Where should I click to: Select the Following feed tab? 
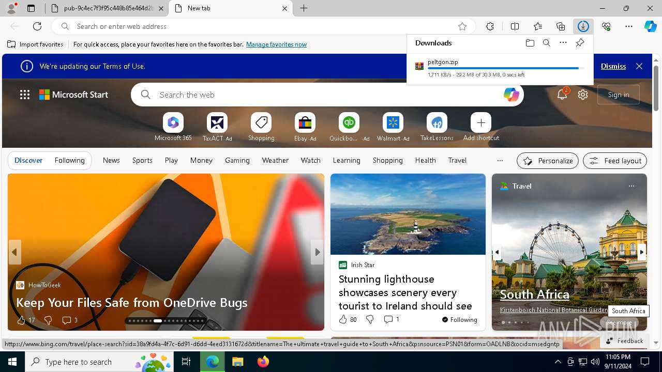pos(69,161)
